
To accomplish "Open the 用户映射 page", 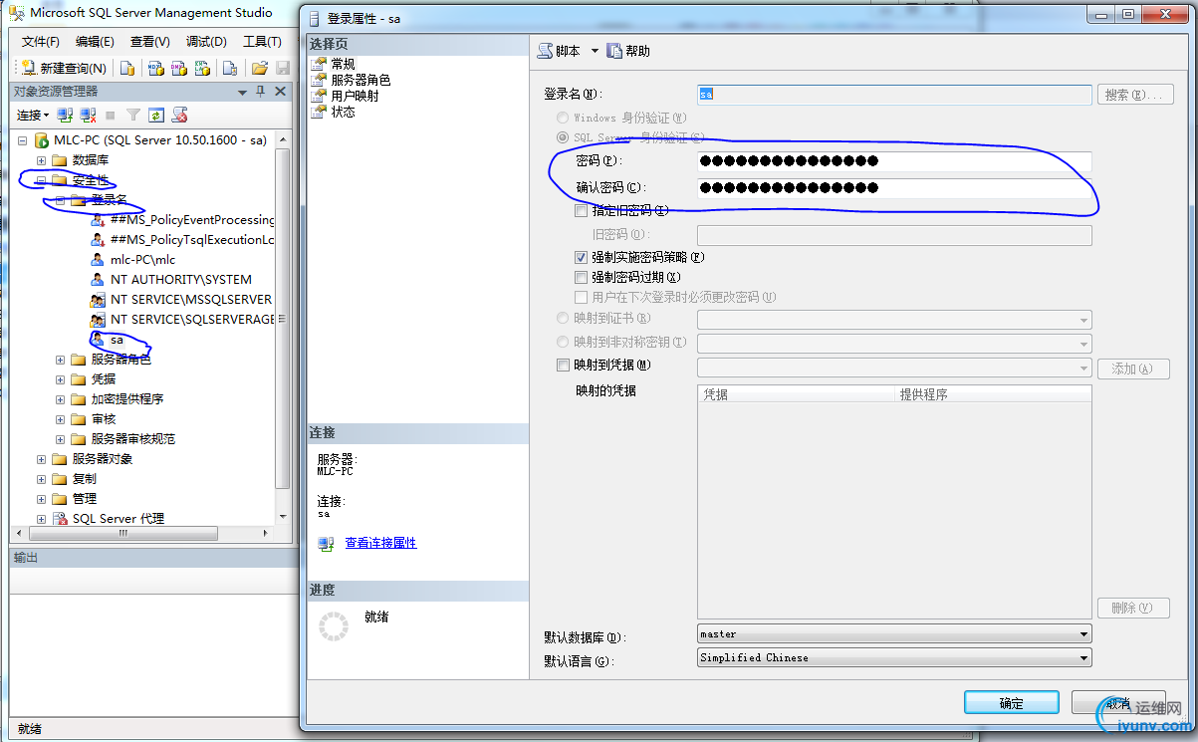I will click(x=355, y=96).
